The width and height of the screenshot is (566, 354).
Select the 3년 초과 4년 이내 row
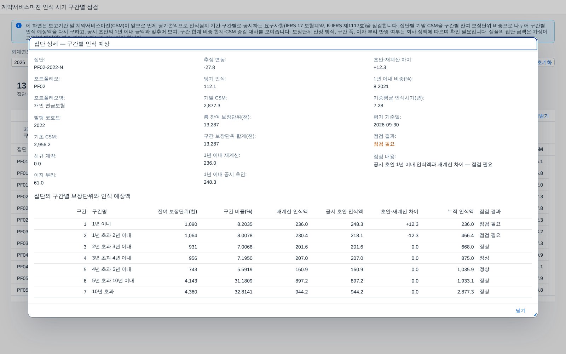pyautogui.click(x=283, y=258)
